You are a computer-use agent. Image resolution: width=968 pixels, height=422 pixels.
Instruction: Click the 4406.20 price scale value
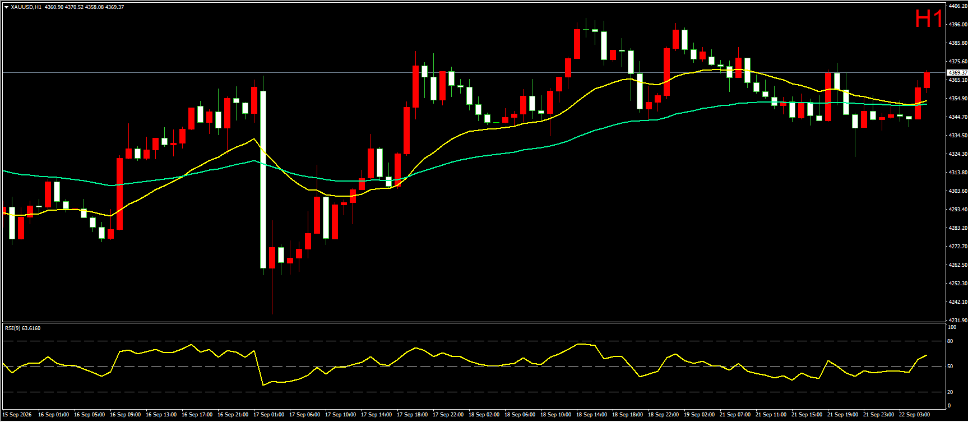[957, 6]
